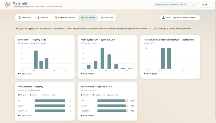This screenshot has height=123, width=216.
Task: Click the Positive legend swatch in synthetic CSV card
Action: (x=93, y=95)
